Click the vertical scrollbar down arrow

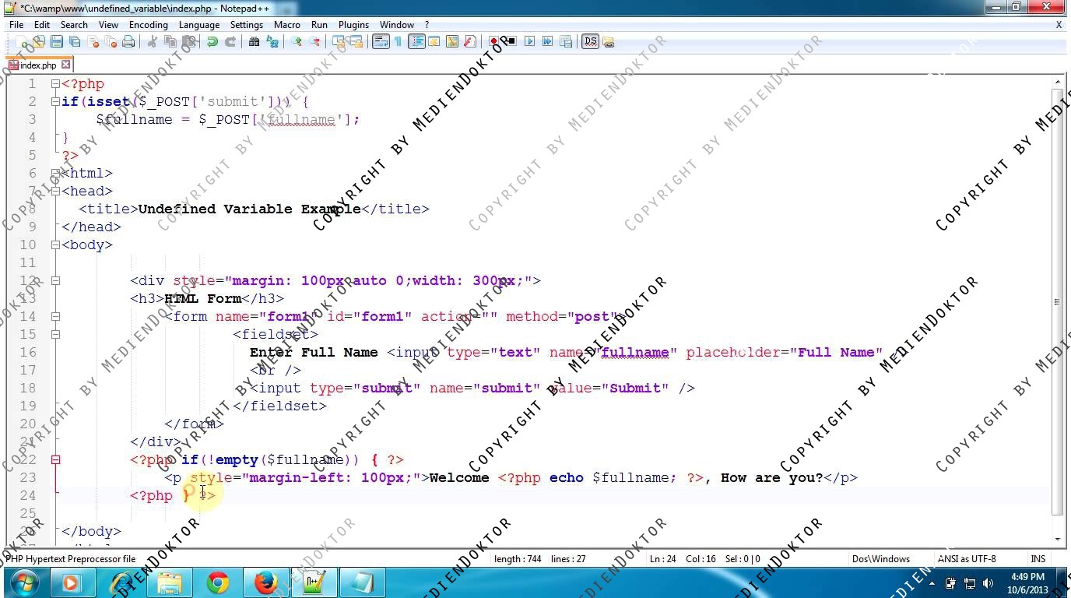1058,539
